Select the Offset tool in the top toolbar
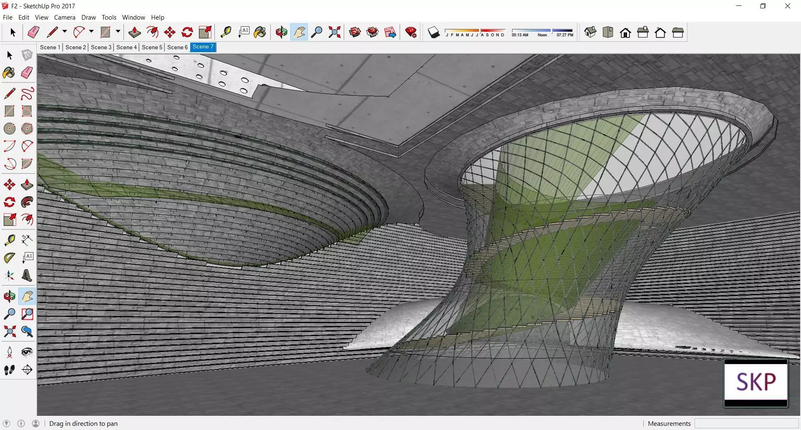This screenshot has height=430, width=801. (152, 32)
